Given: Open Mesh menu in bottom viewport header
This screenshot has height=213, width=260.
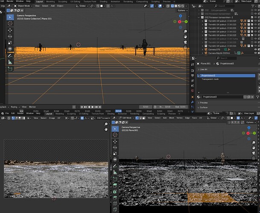Looking at the screenshot, I should coord(172,118).
